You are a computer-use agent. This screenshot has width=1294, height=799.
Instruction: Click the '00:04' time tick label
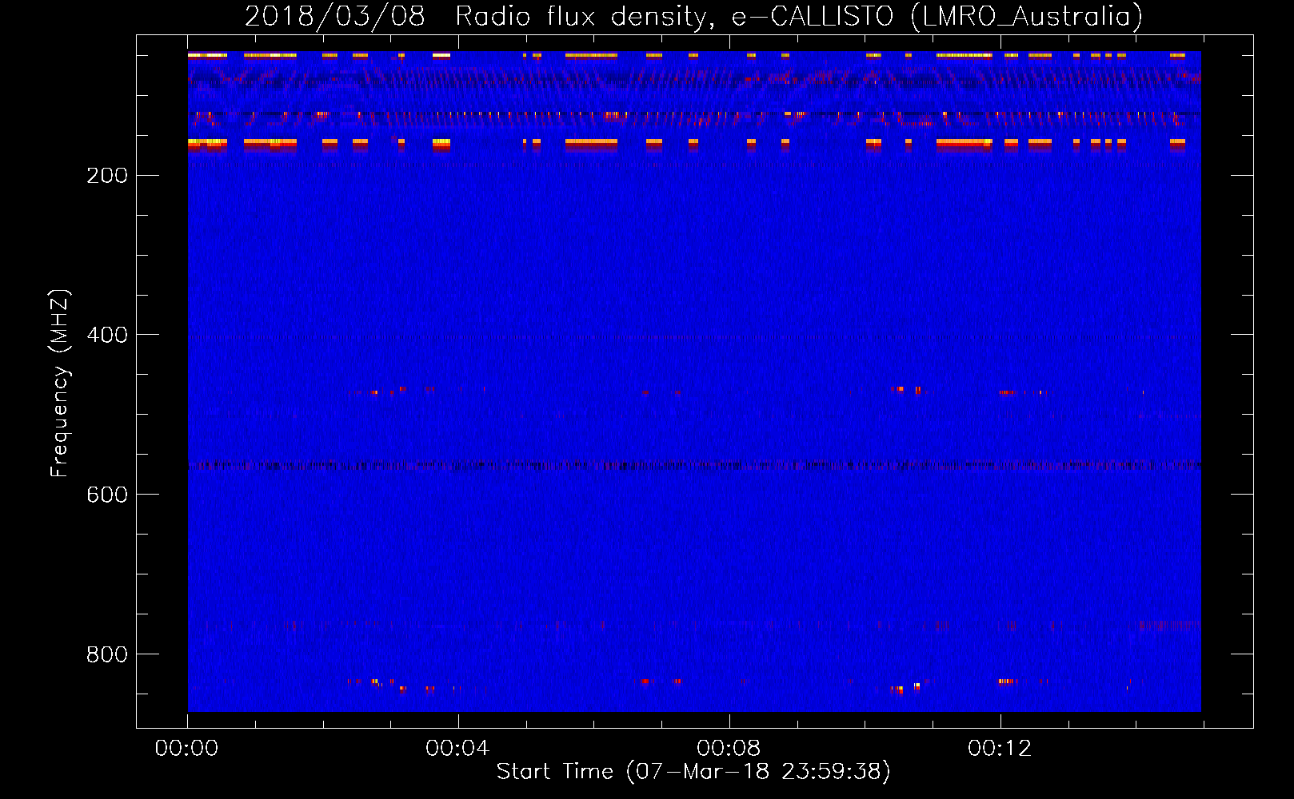pos(457,749)
